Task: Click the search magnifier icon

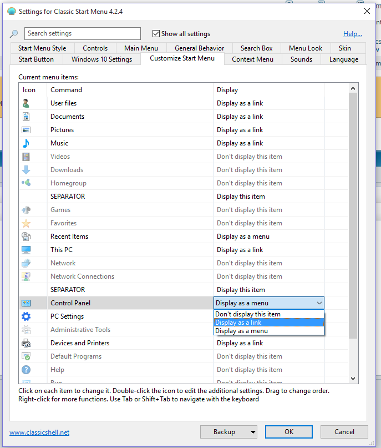Action: [x=14, y=34]
